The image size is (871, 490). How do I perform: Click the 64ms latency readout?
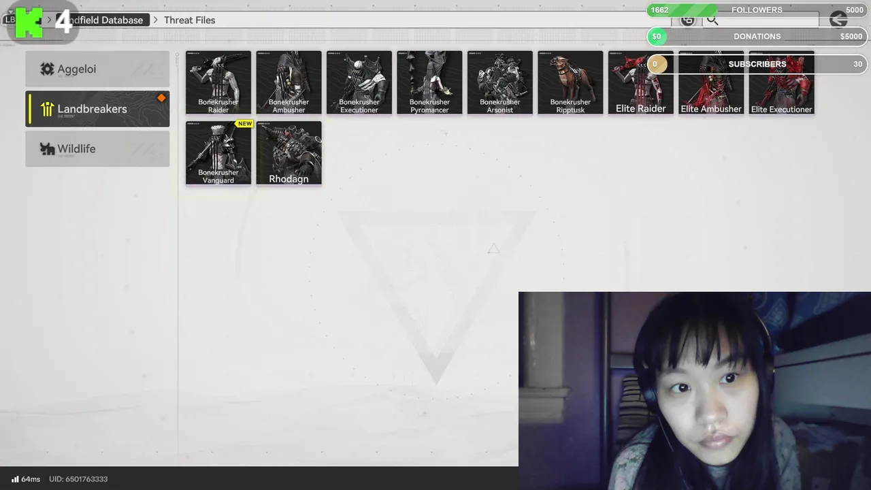31,479
